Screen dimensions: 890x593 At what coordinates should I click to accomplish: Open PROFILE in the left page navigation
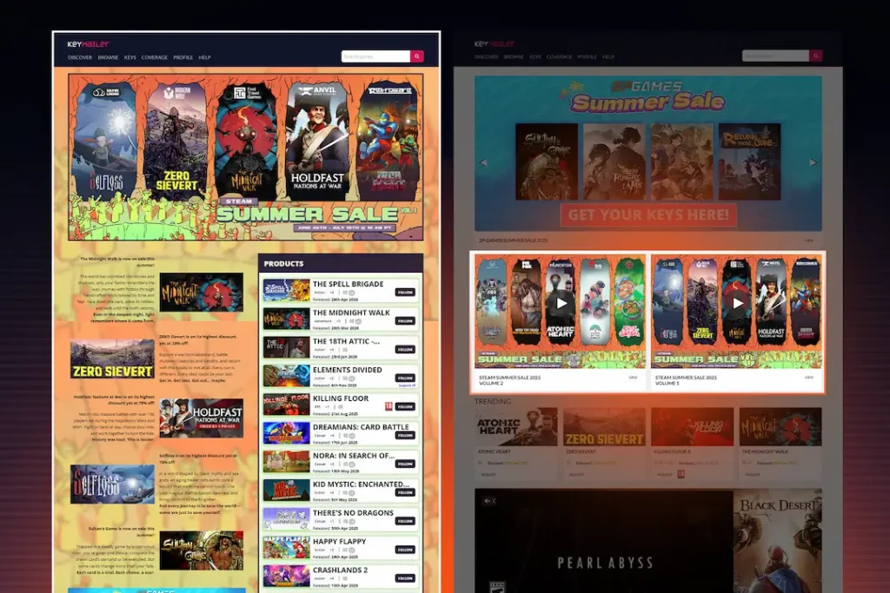coord(183,57)
